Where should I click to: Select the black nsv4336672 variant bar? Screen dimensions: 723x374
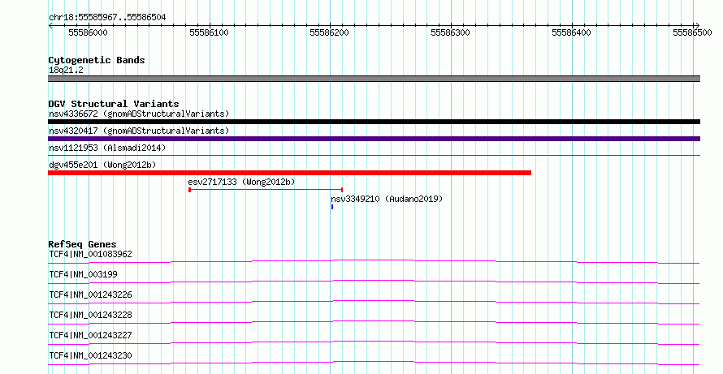tap(374, 122)
